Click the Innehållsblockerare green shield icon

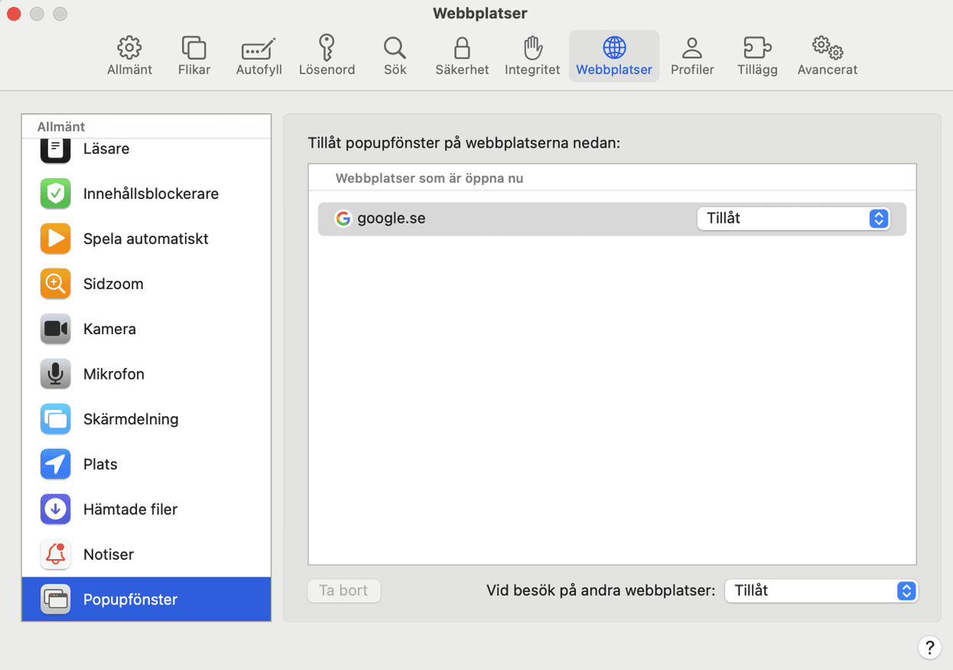(55, 194)
